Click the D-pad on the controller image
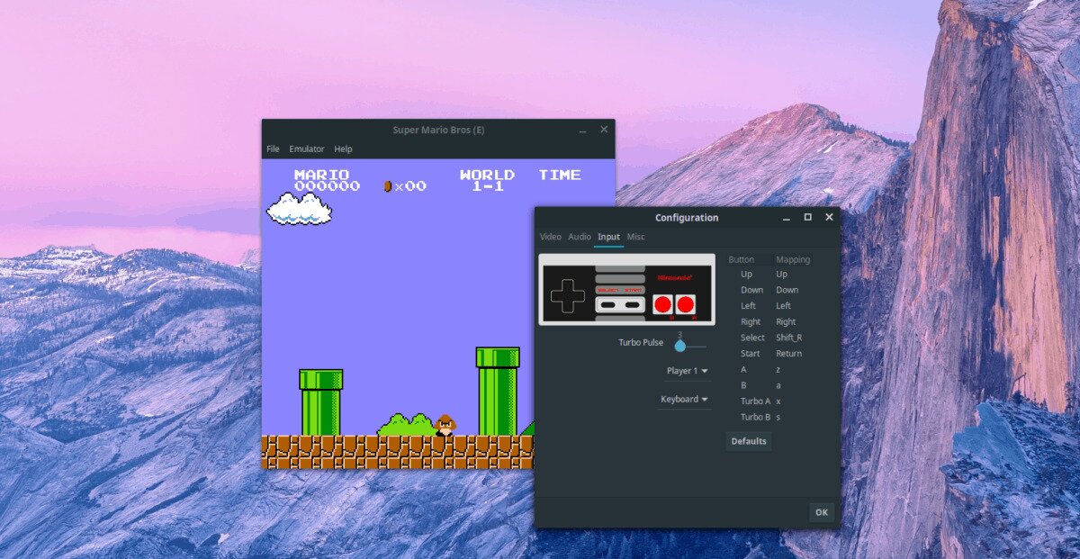1080x559 pixels. point(567,296)
